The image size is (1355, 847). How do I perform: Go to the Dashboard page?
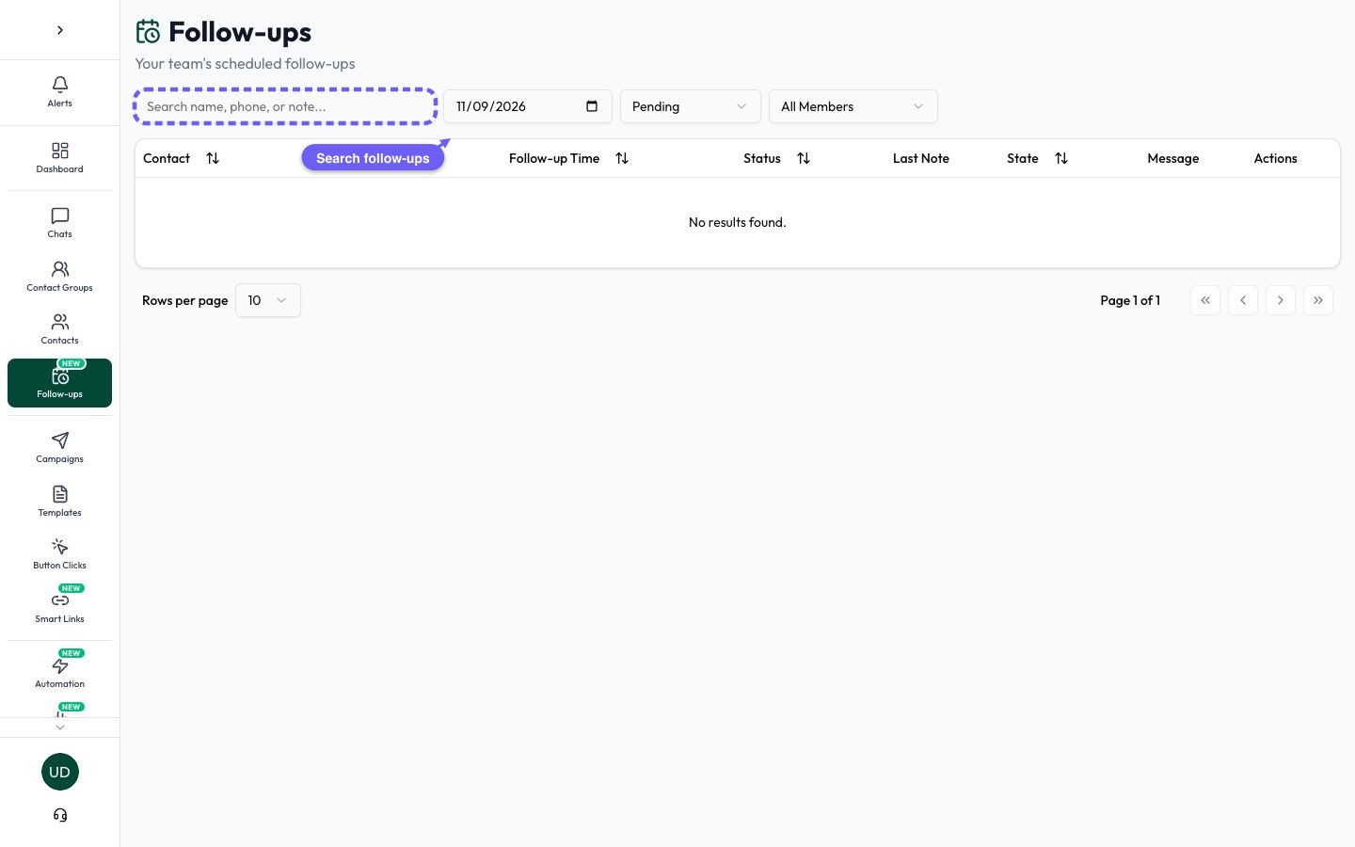pyautogui.click(x=59, y=158)
